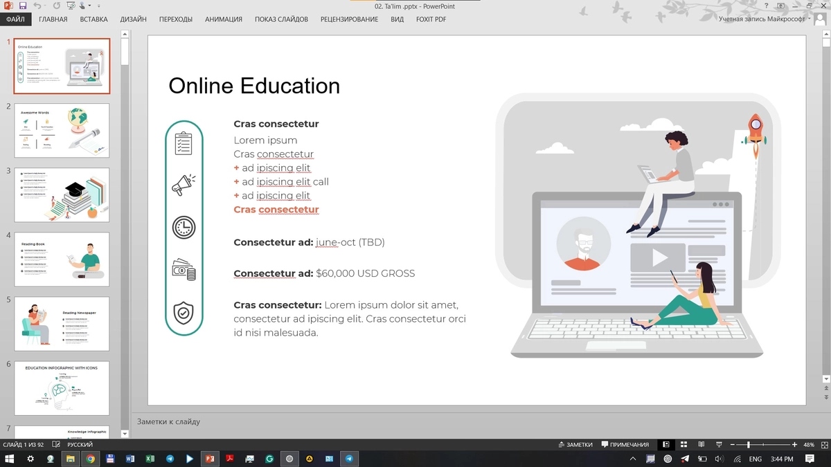Click the Save icon in Quick Access Toolbar
831x467 pixels.
point(23,6)
